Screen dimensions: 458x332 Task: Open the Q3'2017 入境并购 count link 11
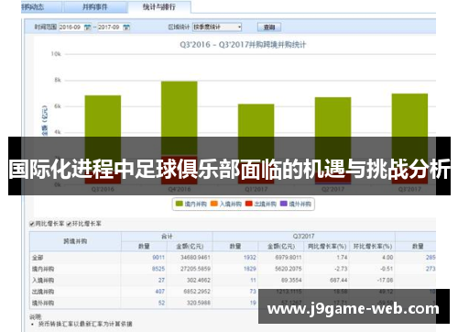(253, 281)
